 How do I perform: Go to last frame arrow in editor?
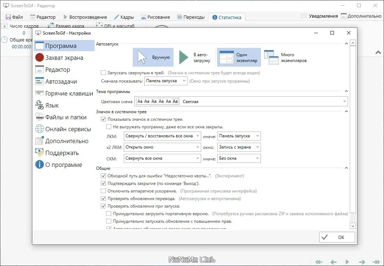tap(376, 262)
